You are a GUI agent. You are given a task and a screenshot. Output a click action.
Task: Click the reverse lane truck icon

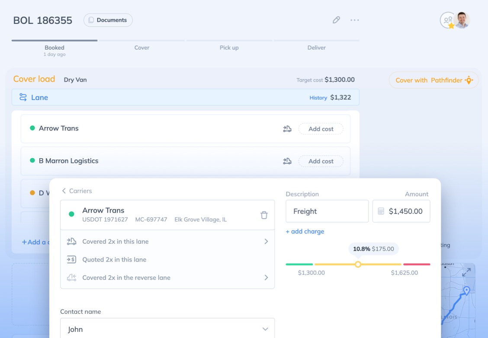pyautogui.click(x=71, y=278)
